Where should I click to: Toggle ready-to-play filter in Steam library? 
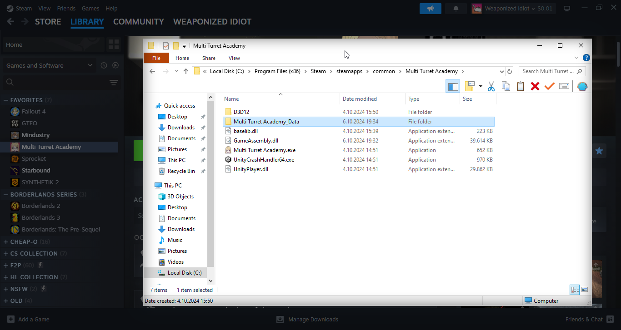point(115,65)
